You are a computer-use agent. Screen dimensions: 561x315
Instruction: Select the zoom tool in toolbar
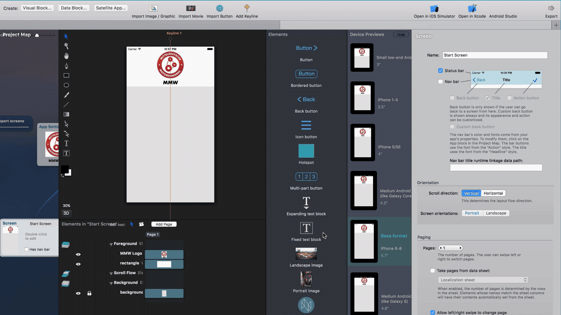[66, 45]
